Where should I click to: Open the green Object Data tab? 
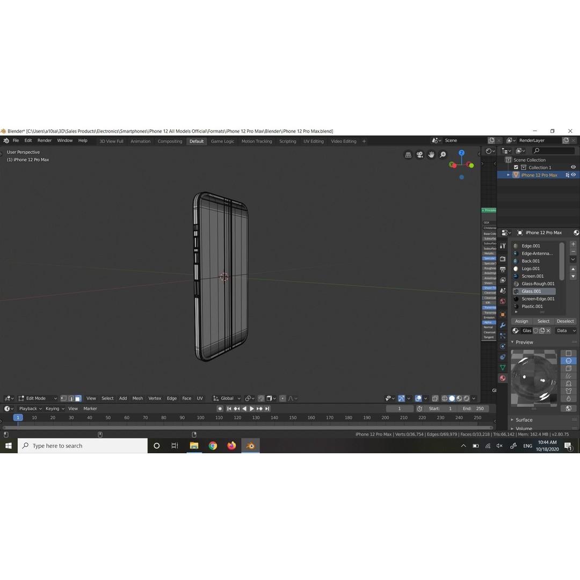pyautogui.click(x=502, y=367)
